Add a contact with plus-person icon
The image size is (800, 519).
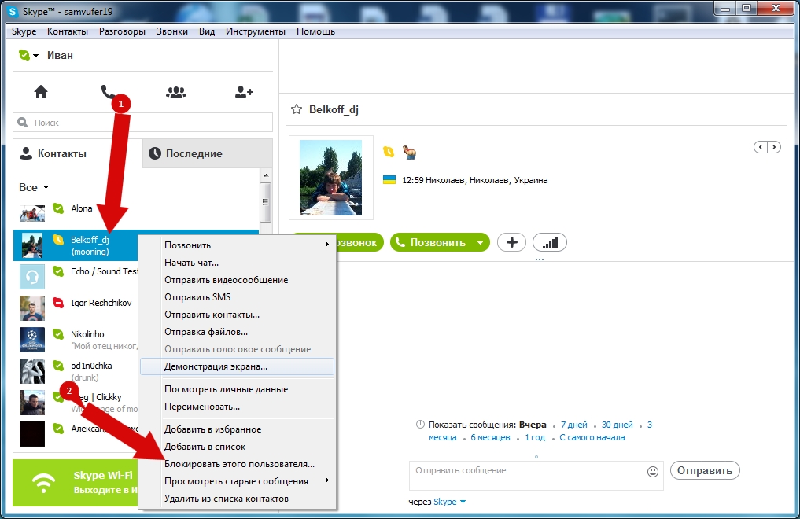click(244, 92)
